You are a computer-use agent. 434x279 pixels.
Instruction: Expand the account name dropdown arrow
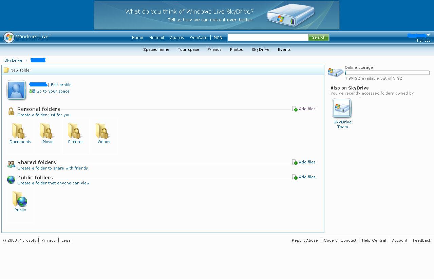coord(428,35)
